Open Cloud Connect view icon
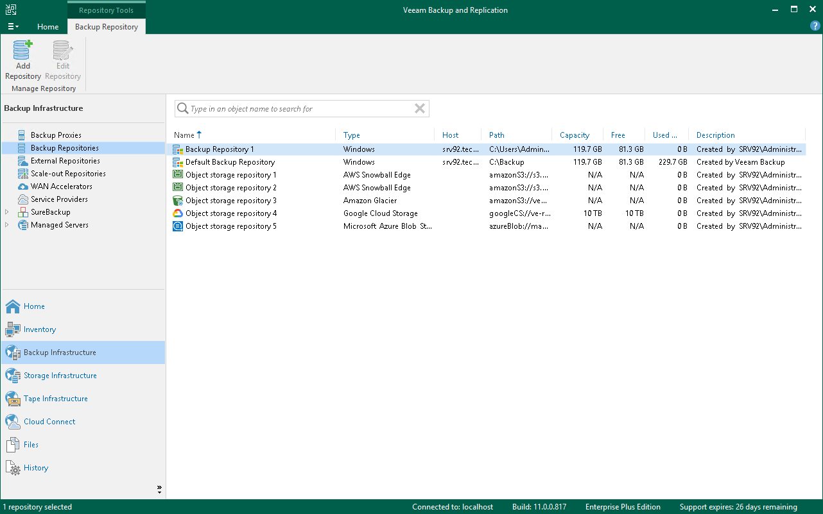This screenshot has height=514, width=823. point(13,422)
